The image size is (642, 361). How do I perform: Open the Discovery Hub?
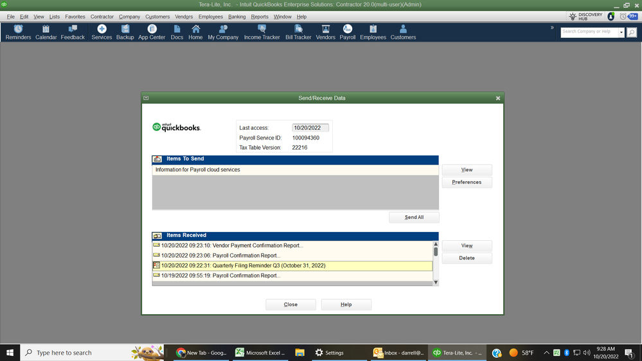(x=586, y=16)
